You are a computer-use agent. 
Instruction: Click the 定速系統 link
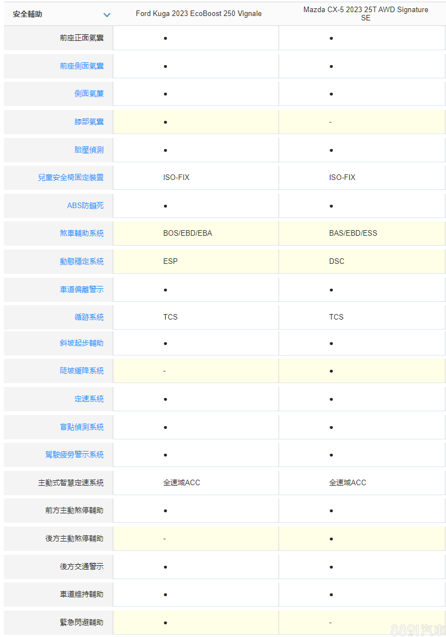89,399
